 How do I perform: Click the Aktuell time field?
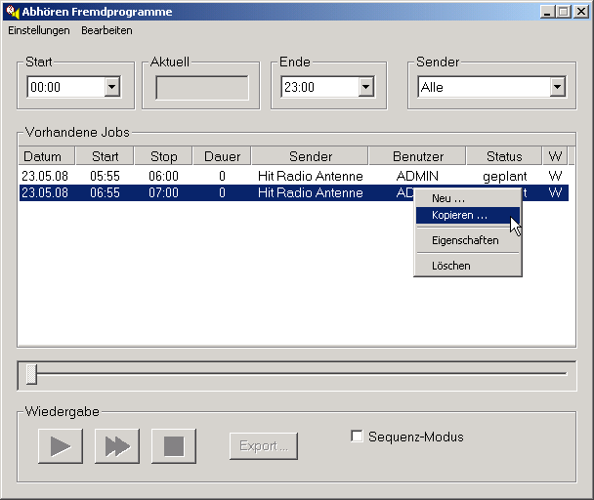[x=202, y=87]
